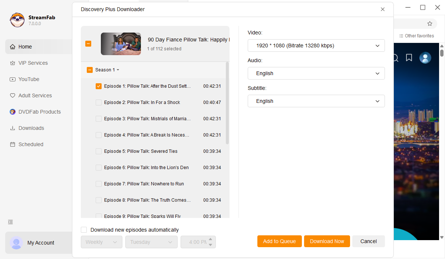Open Adult Services heart icon
The height and width of the screenshot is (259, 445).
click(12, 95)
